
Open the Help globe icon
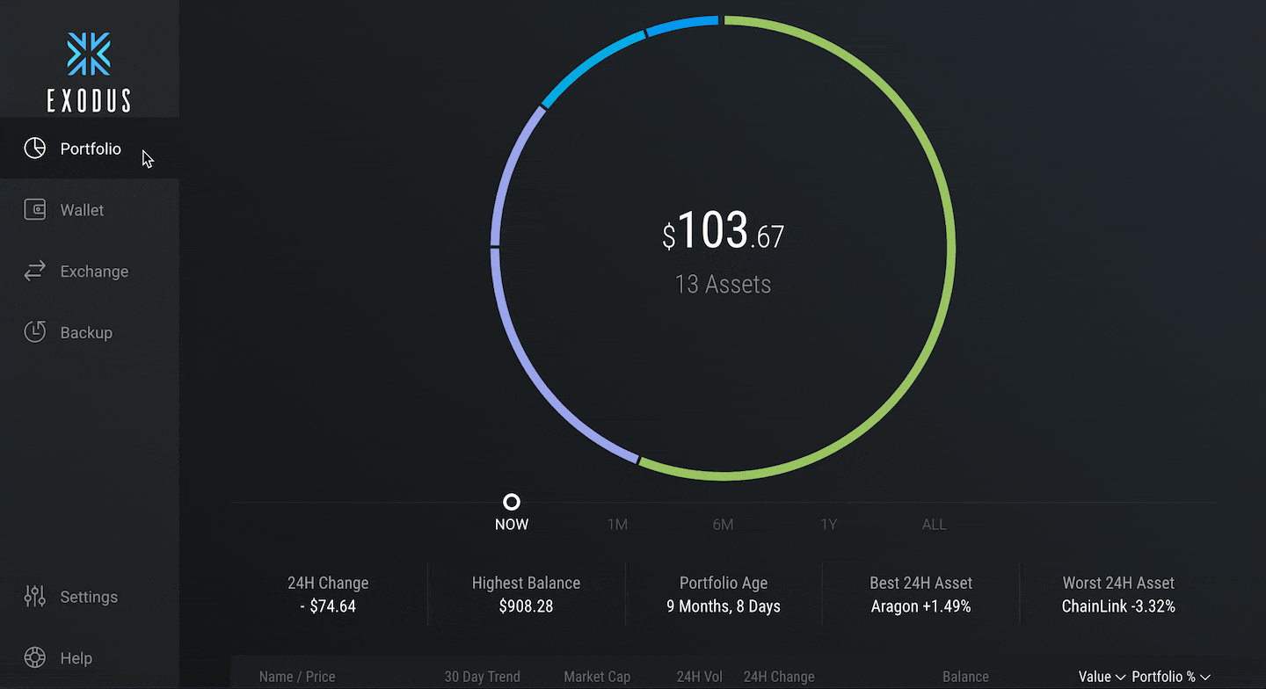click(34, 657)
